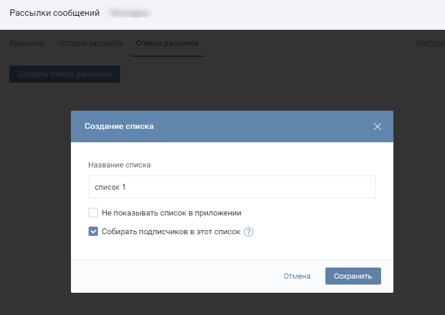Click the empty dialog footer left of Отмена

(x=176, y=276)
